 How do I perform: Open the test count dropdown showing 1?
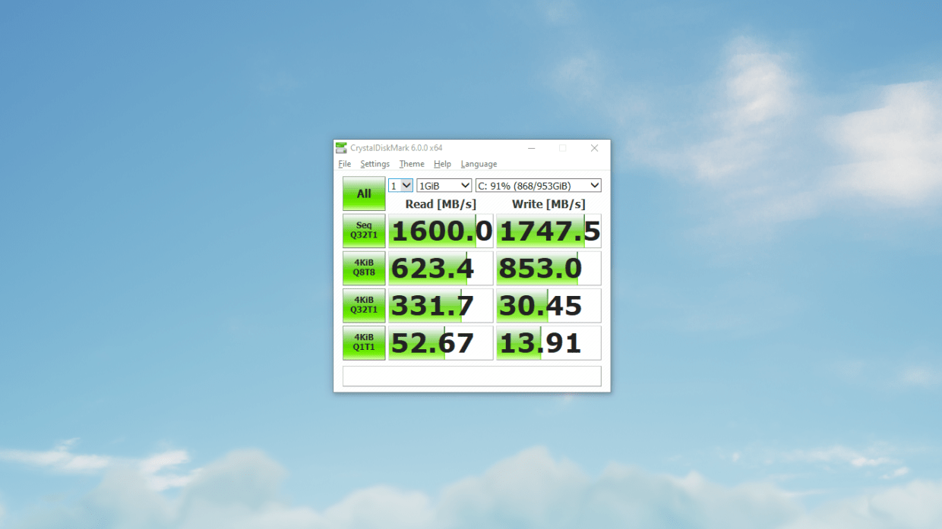[x=400, y=185]
